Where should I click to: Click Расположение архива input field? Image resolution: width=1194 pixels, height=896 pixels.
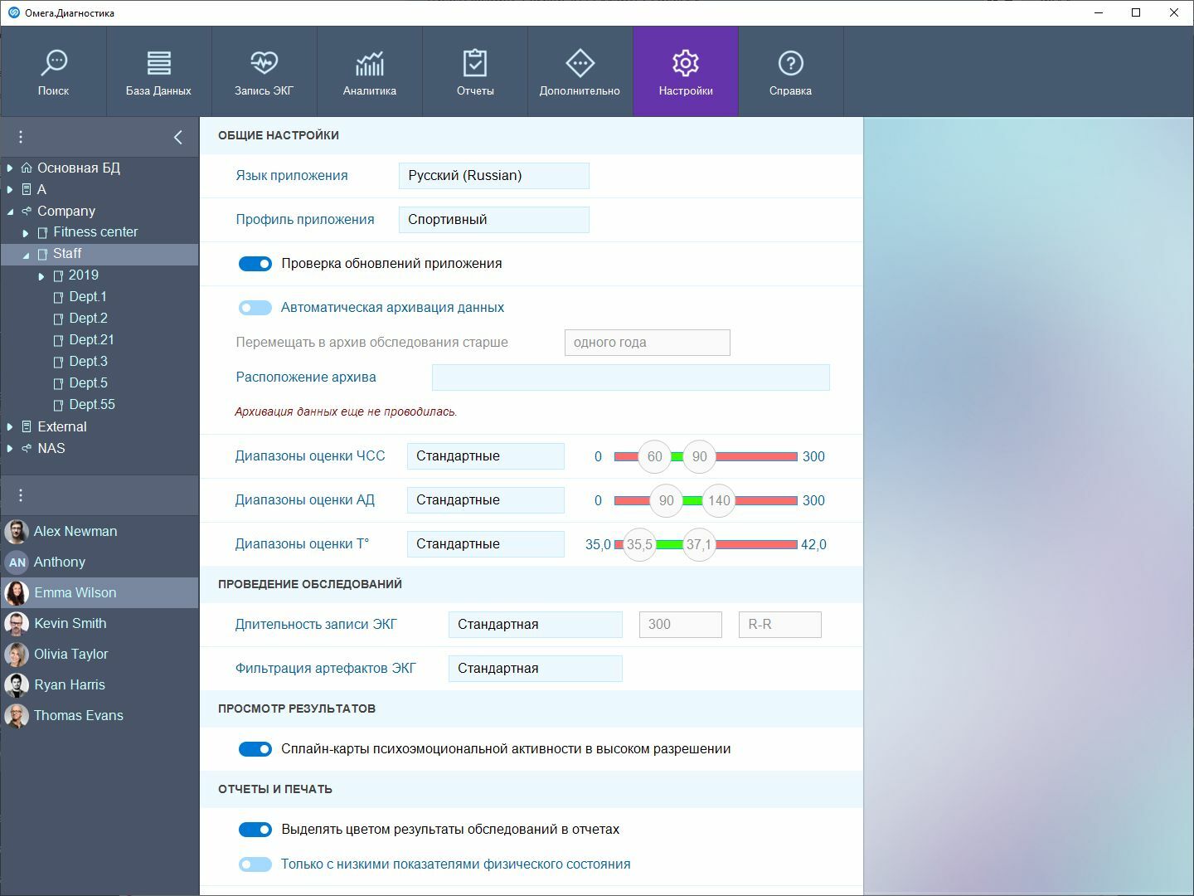pos(631,377)
